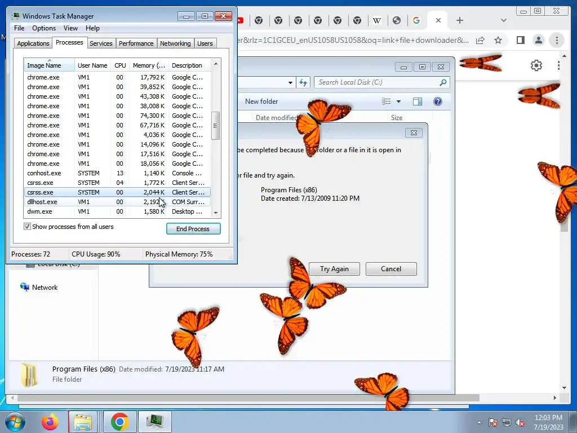Expand the Chrome tab search chevron
This screenshot has width=577, height=433.
pyautogui.click(x=503, y=20)
